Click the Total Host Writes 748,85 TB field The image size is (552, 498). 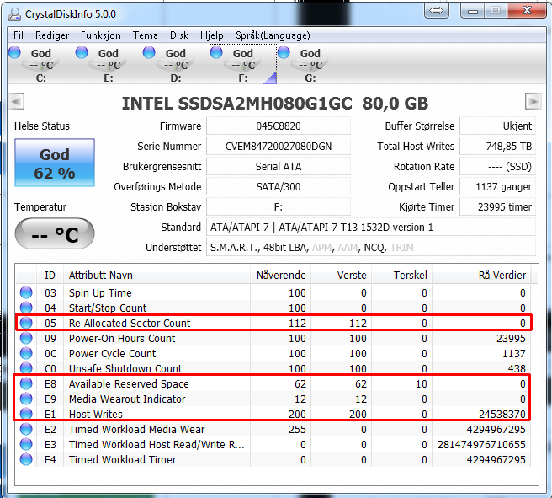click(x=498, y=147)
